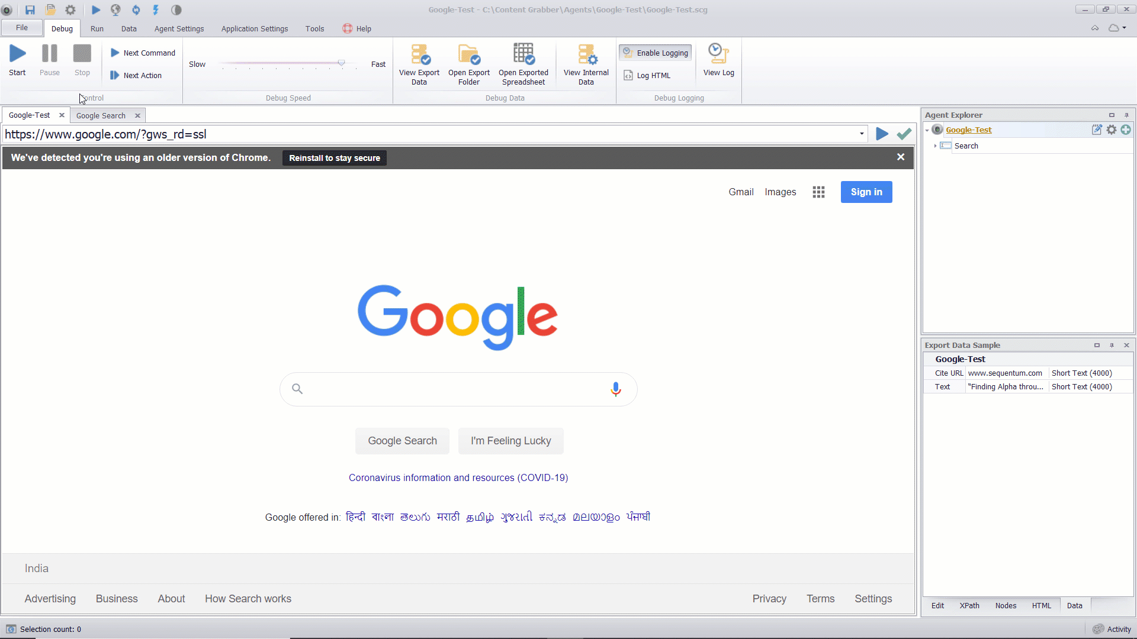Select the Debug menu tab
Screen dimensions: 1137x639
[x=61, y=29]
